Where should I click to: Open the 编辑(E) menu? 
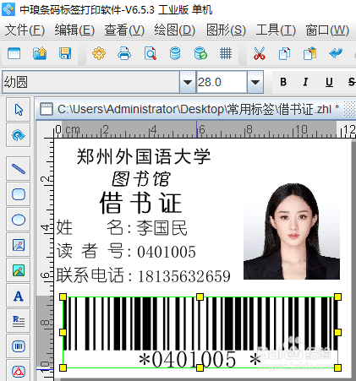coord(74,30)
